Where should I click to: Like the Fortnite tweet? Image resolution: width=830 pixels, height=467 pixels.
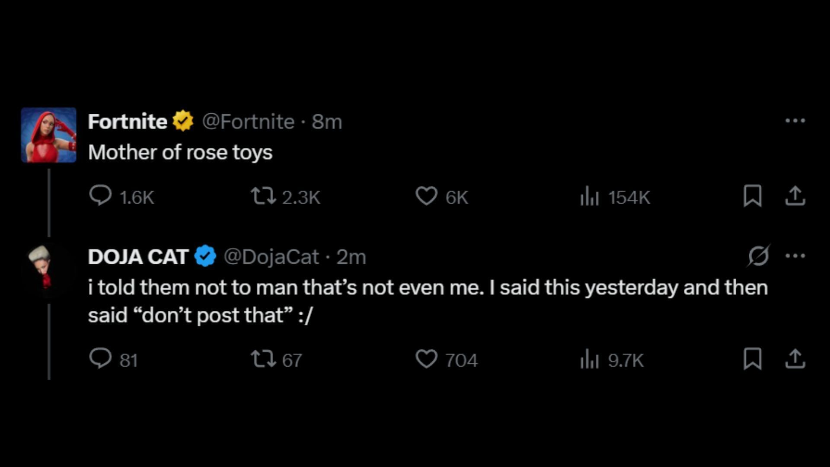click(x=426, y=196)
